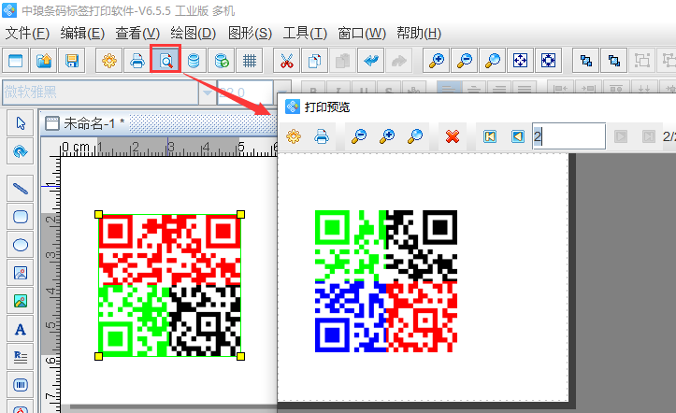Select the text tool letter A
Viewport: 676px width, 413px height.
coord(21,329)
